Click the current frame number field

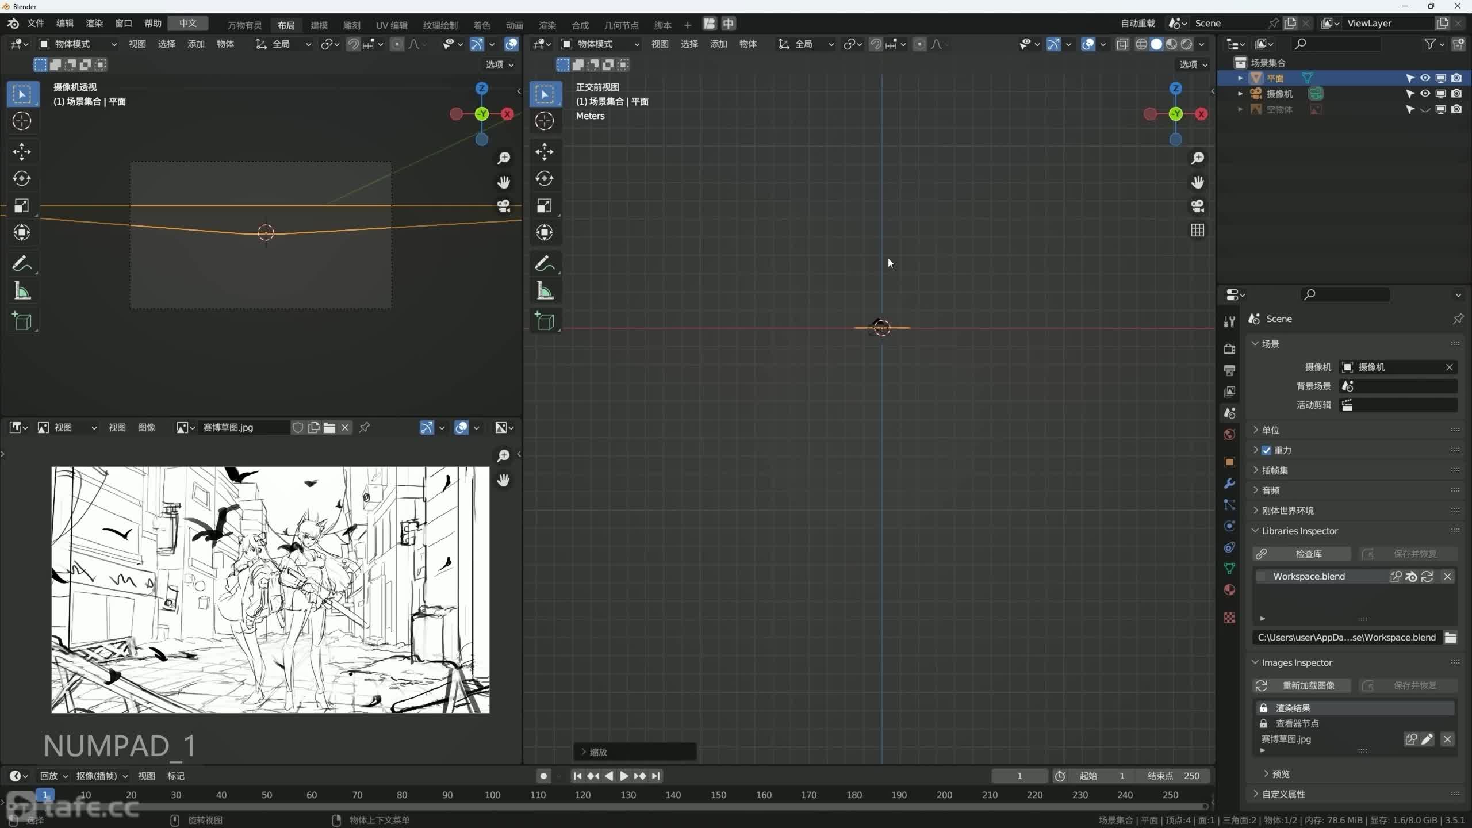[1019, 776]
